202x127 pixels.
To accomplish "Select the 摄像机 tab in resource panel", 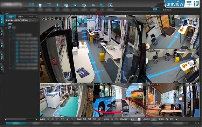I will click(x=21, y=16).
